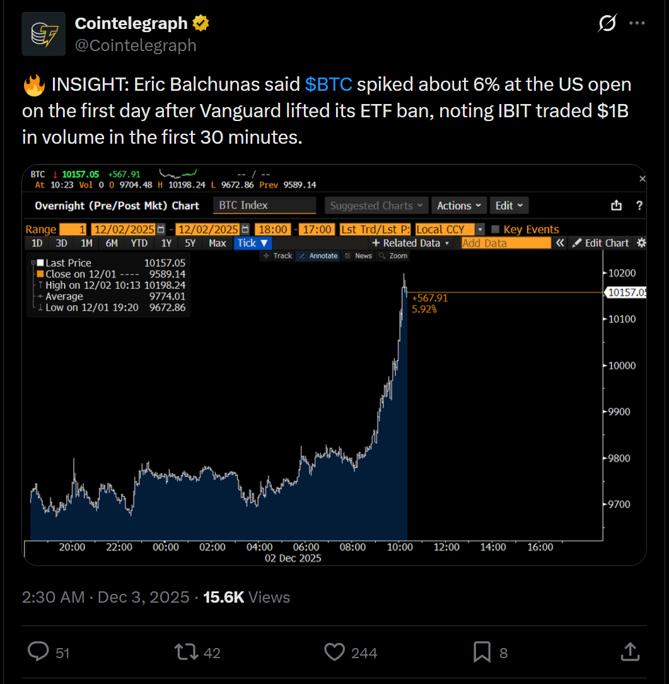Open the Grok icon at top right
Image resolution: width=669 pixels, height=684 pixels.
(607, 24)
